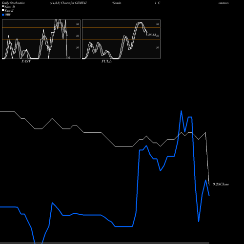This screenshot has width=244, height=244.
Task: Click the Fast K legend color box
Action: tap(3, 10)
